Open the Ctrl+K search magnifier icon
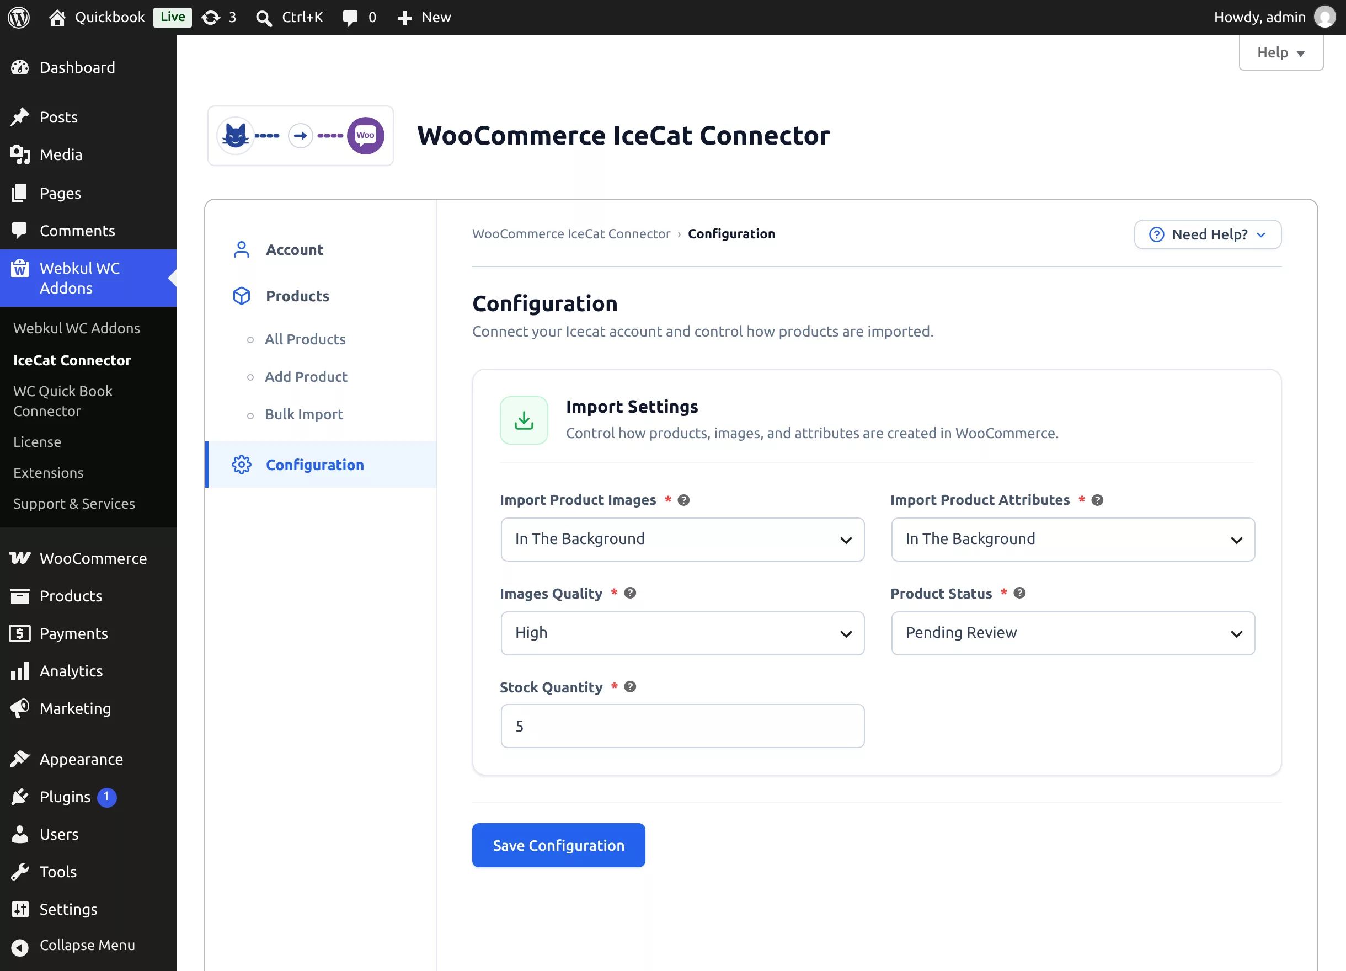 pyautogui.click(x=264, y=18)
